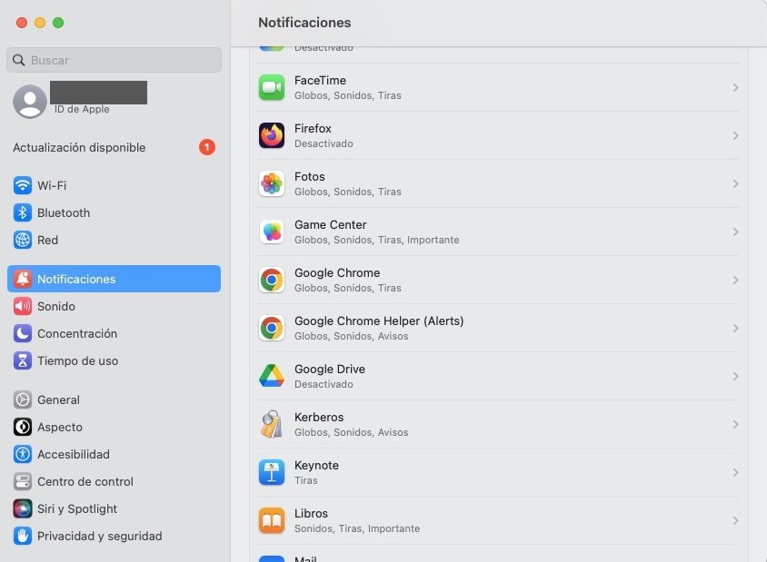Click the Privacidad y seguridad hand icon
The height and width of the screenshot is (562, 767).
(x=23, y=536)
